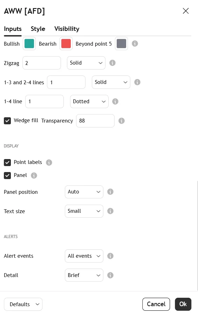Focus the Zigzag width input field

42,63
